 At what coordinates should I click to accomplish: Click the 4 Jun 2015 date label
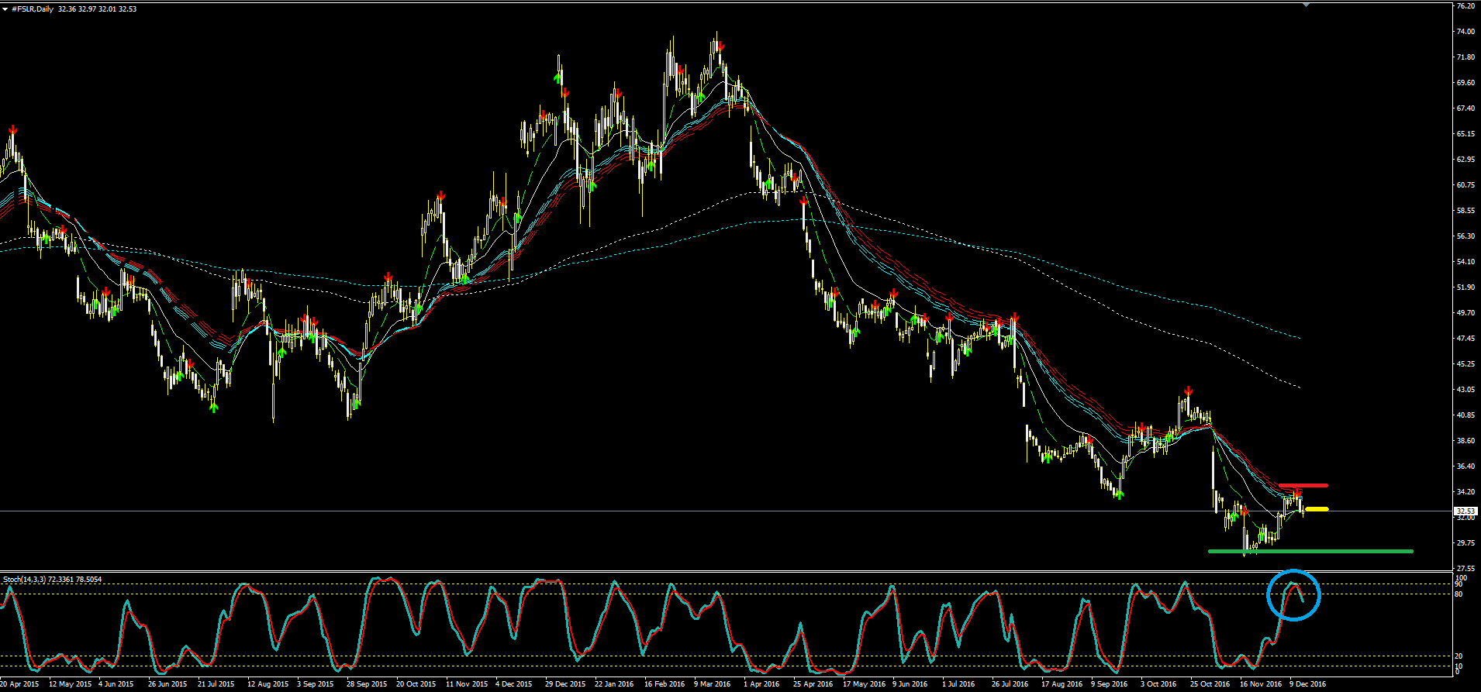(x=116, y=684)
